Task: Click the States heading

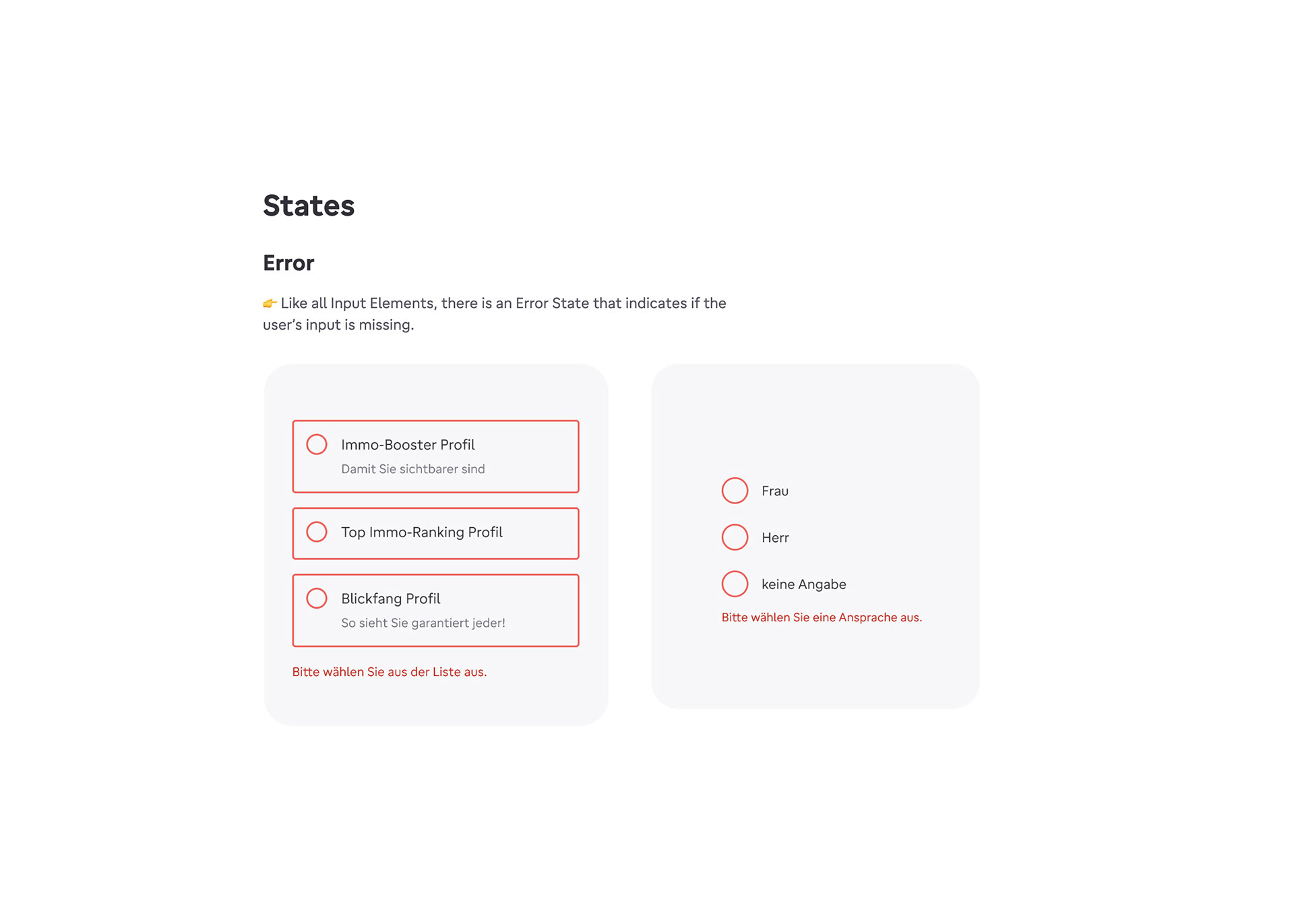Action: coord(309,206)
